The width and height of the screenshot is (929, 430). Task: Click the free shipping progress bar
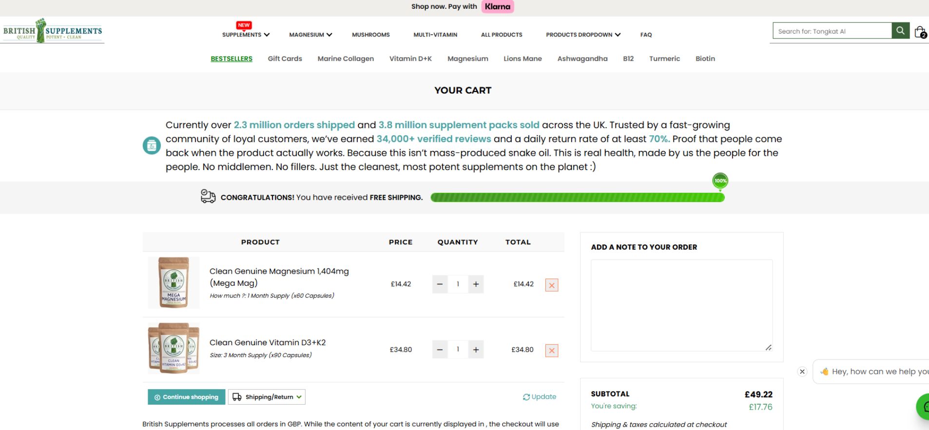tap(578, 197)
